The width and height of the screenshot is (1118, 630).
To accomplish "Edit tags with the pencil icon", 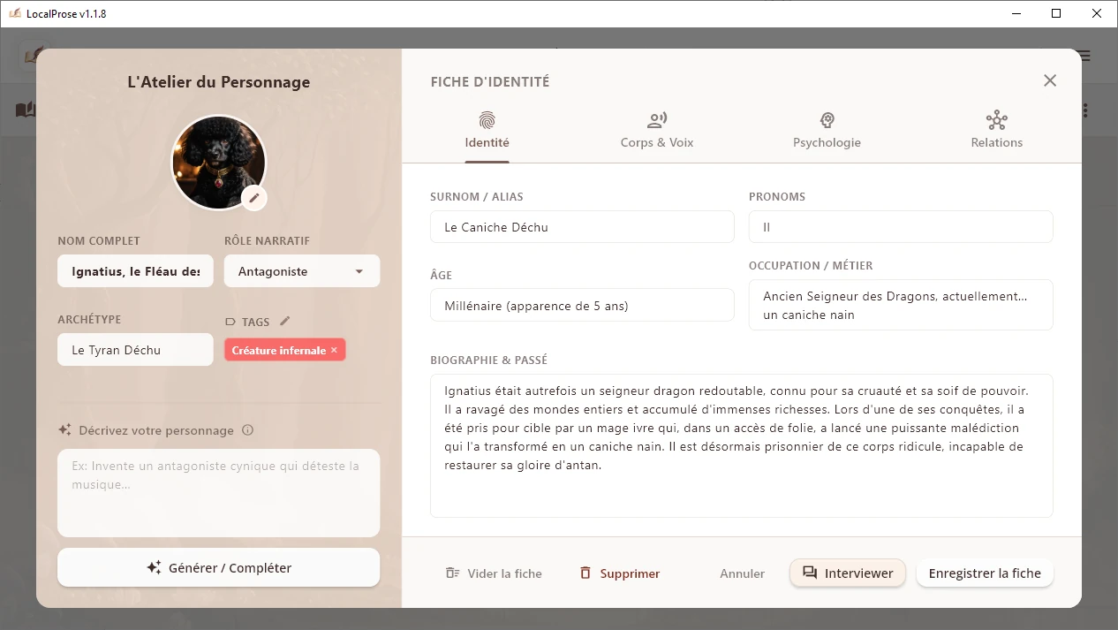I will point(284,322).
